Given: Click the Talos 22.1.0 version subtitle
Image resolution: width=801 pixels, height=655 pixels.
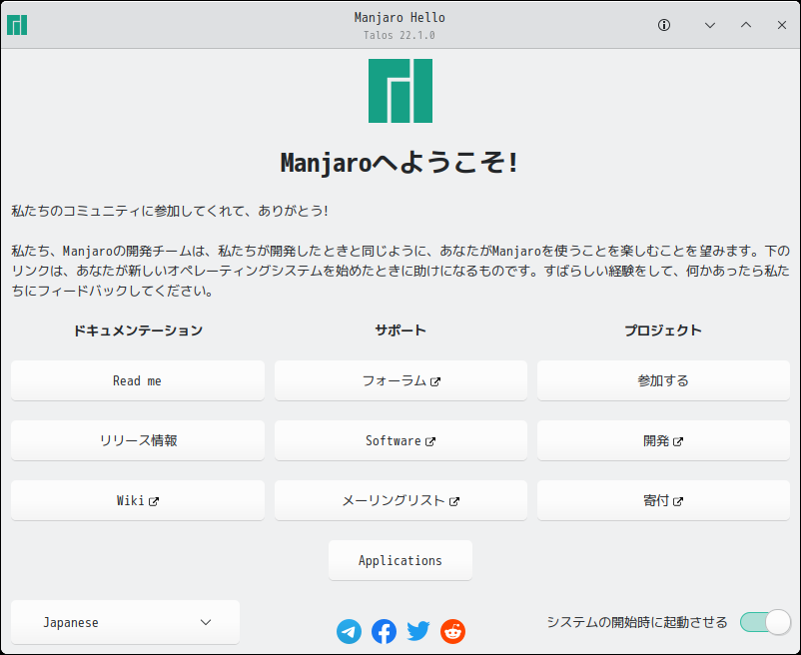Looking at the screenshot, I should (x=400, y=35).
